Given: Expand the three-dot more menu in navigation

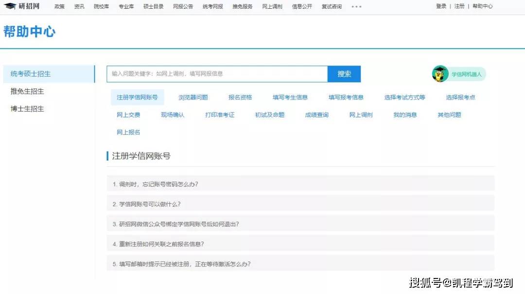Looking at the screenshot, I should [x=356, y=7].
